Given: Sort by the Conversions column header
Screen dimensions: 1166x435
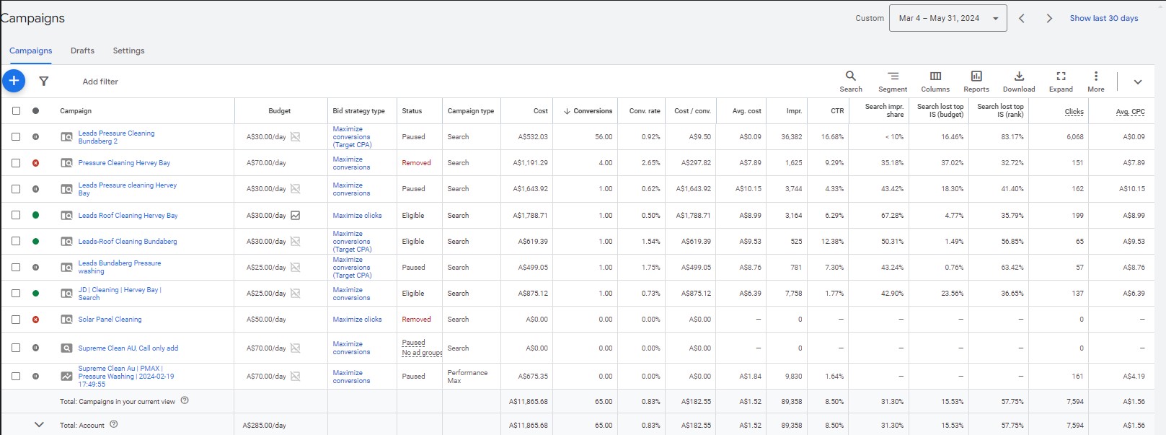Looking at the screenshot, I should click(x=592, y=111).
